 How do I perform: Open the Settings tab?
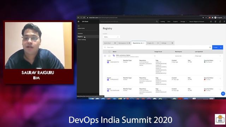pos(167,43)
